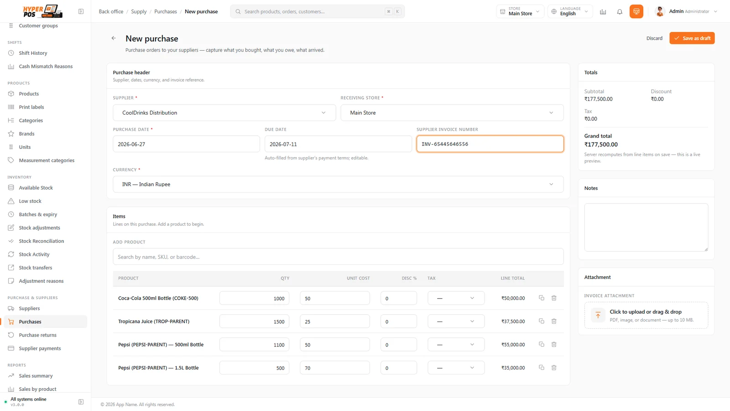Go to Products in the sidebar
This screenshot has height=411, width=730.
(x=29, y=94)
